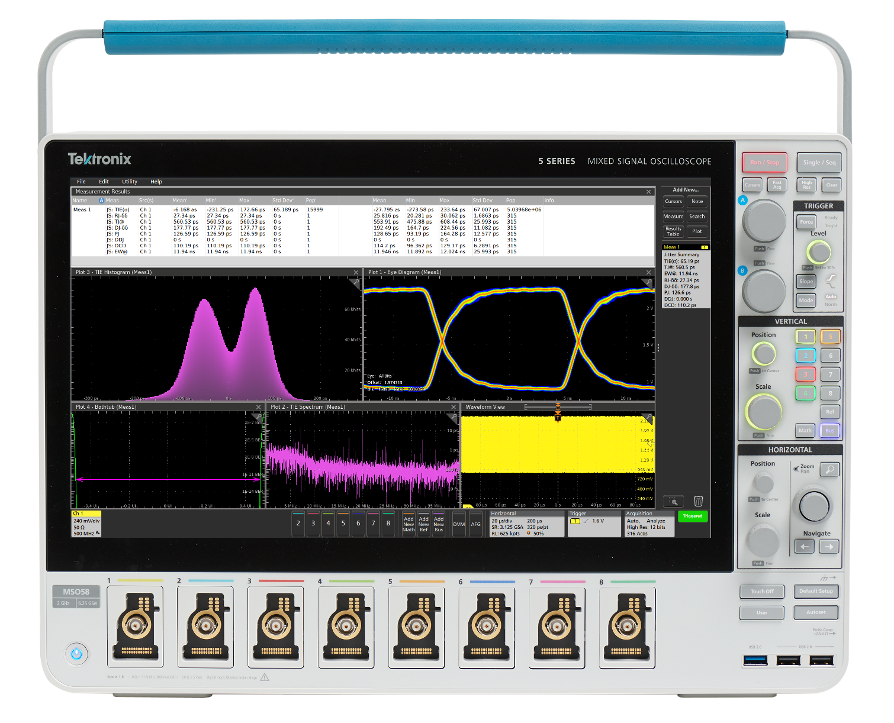Turn on channel 8 in settings bar
The image size is (894, 723).
click(x=388, y=524)
